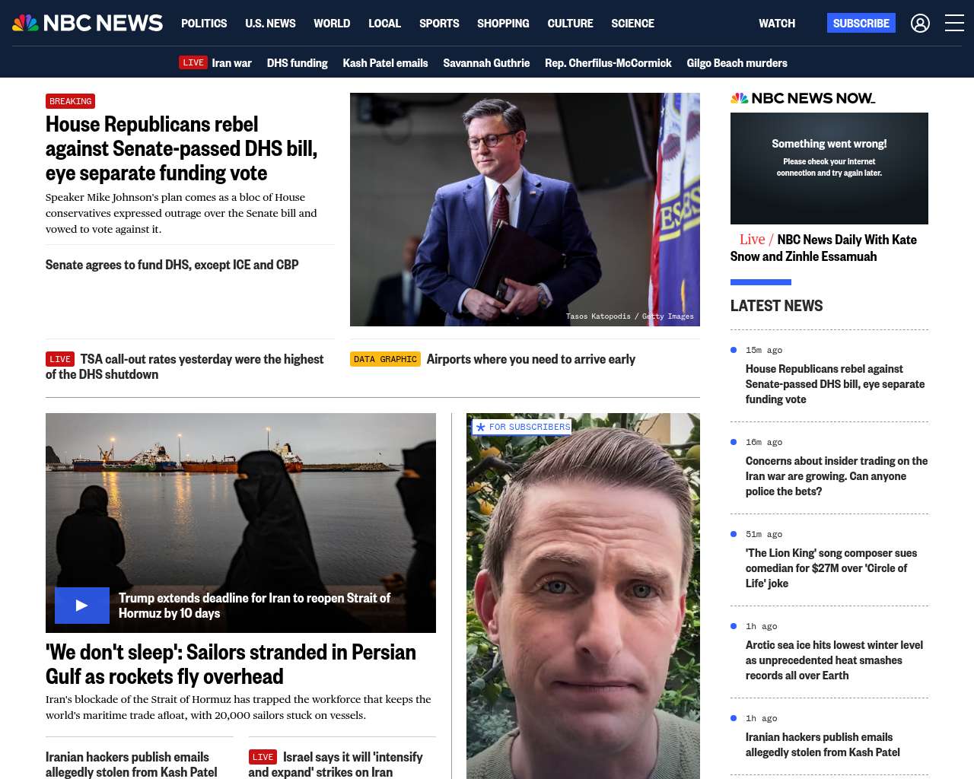Open the Savannah Guthrie topic
974x779 pixels.
pyautogui.click(x=486, y=63)
